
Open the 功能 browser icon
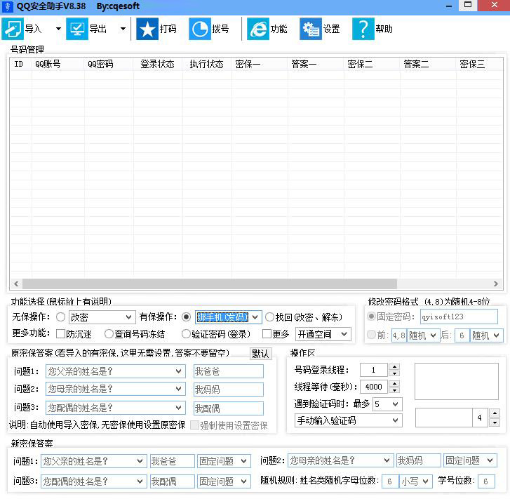click(258, 29)
